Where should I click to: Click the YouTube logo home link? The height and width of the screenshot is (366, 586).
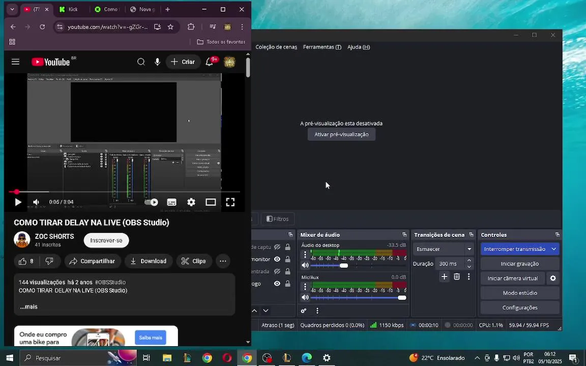(51, 62)
